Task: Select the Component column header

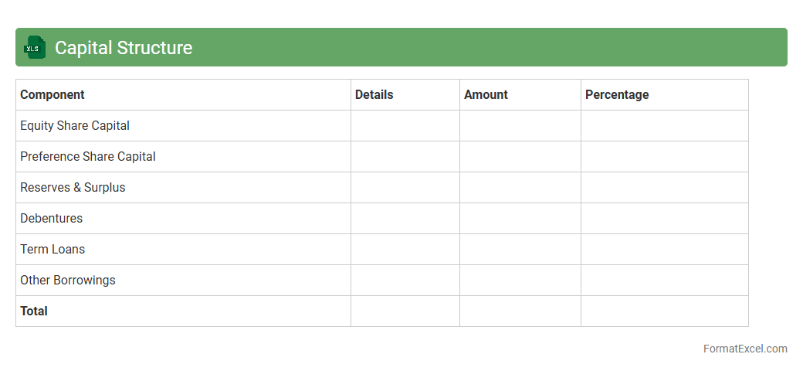Action: 53,95
